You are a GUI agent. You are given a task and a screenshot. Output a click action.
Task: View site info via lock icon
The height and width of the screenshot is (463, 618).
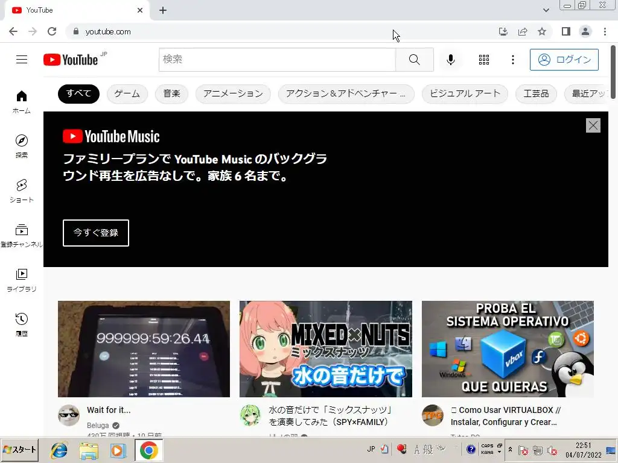[x=76, y=31]
